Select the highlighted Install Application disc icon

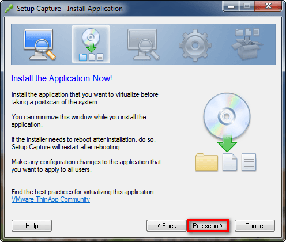pyautogui.click(x=91, y=44)
